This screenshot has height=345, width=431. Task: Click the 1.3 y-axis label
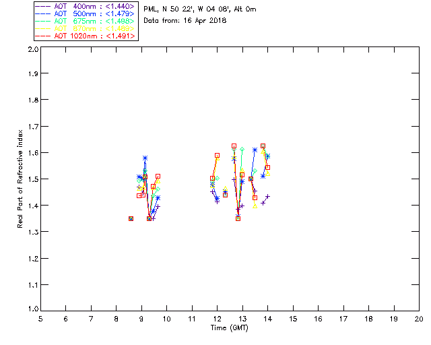tap(33, 232)
